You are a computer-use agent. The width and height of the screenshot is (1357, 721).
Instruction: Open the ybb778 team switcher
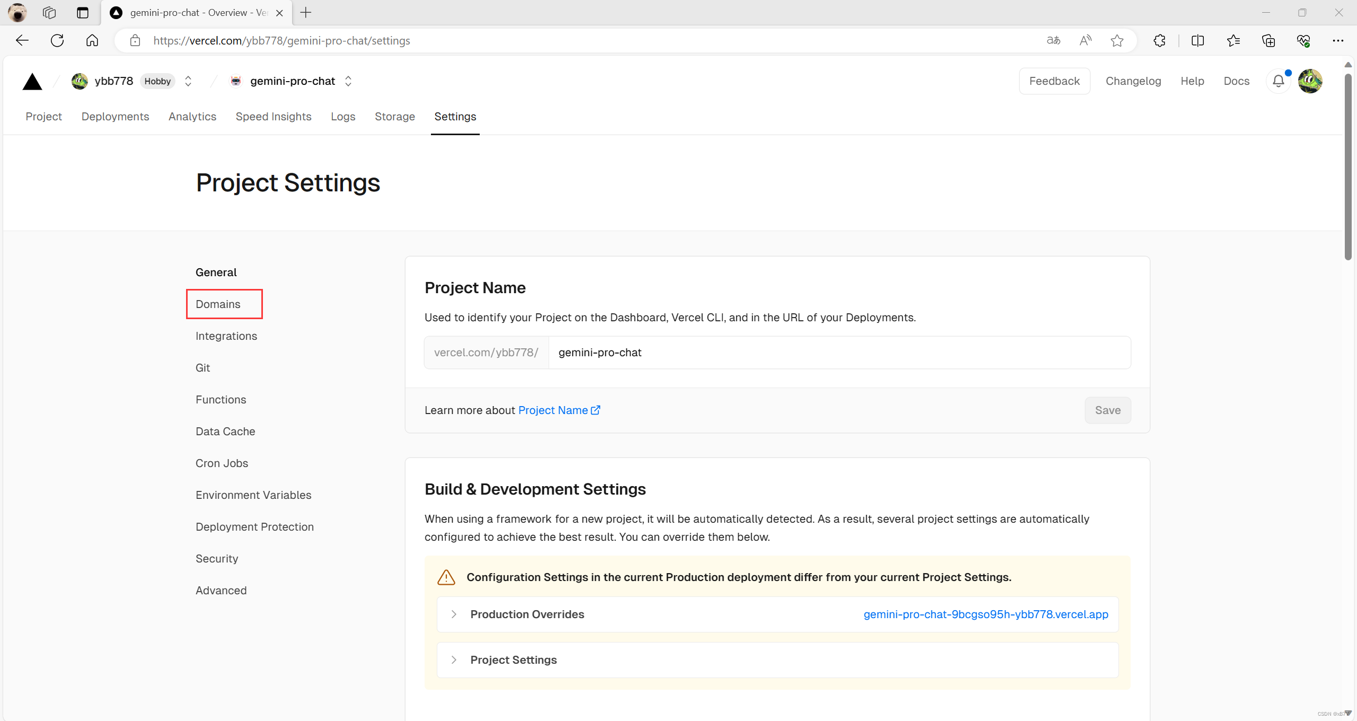click(188, 81)
